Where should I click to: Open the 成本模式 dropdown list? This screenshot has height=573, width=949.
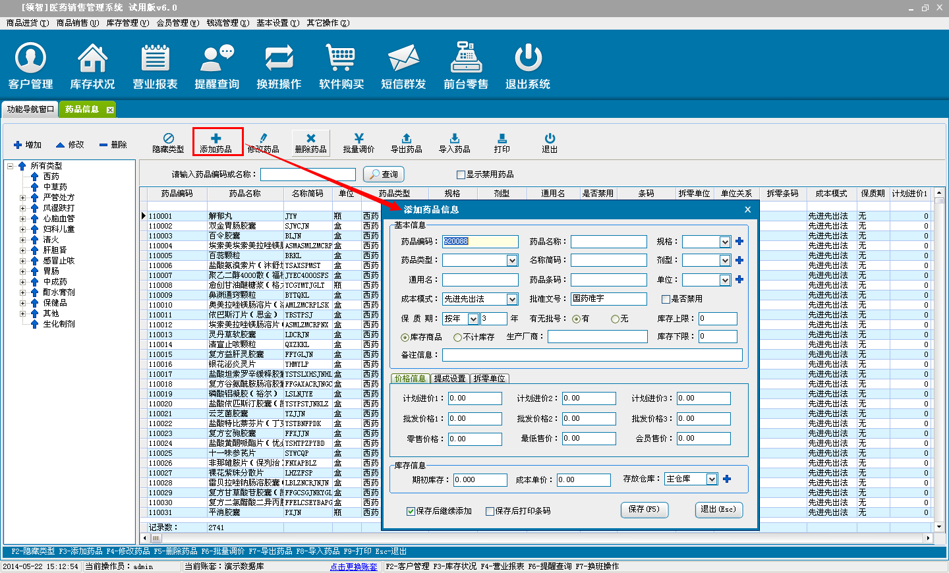click(x=512, y=299)
